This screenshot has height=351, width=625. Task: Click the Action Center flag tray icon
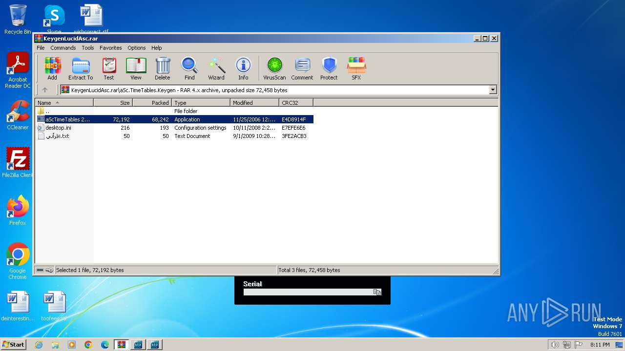click(578, 345)
